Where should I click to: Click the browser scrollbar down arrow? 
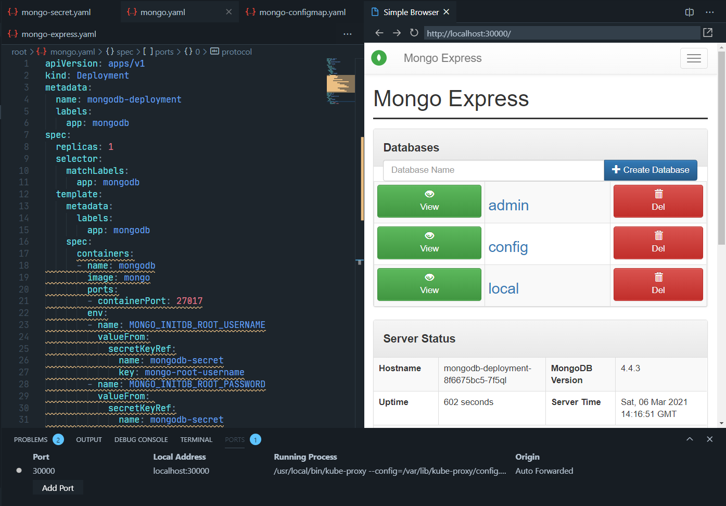[x=721, y=423]
